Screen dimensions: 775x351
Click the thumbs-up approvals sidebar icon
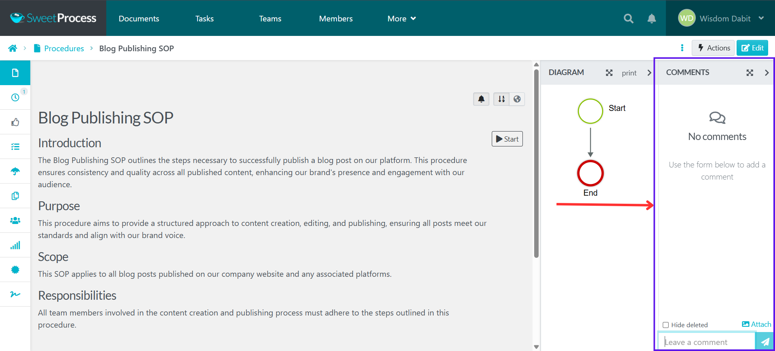pos(15,122)
